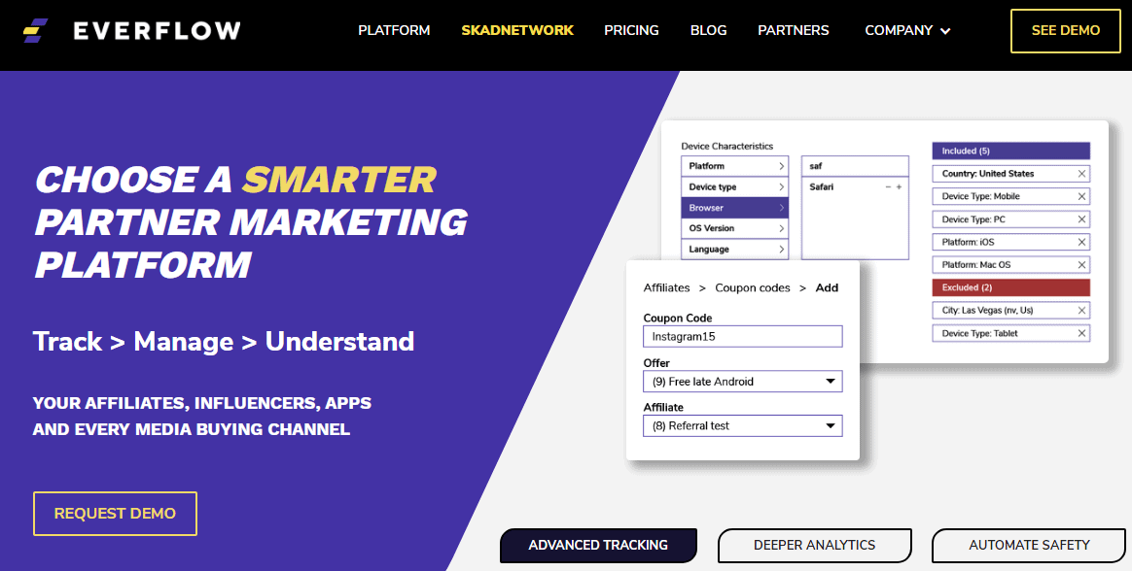The height and width of the screenshot is (571, 1132).
Task: Click the plus icon next to Safari
Action: (x=899, y=186)
